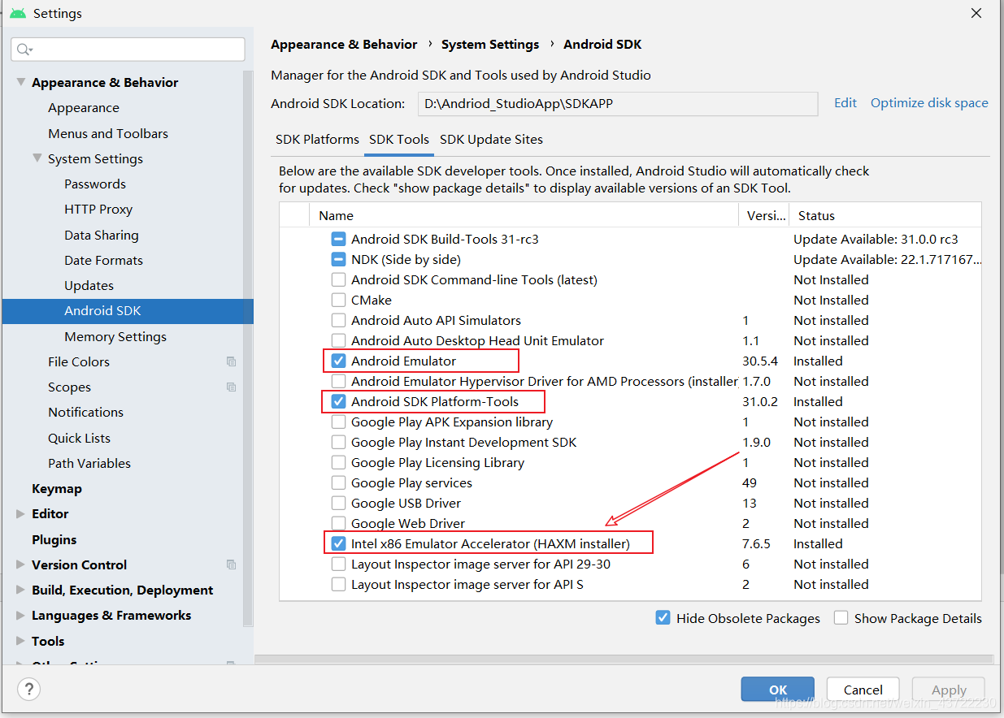Expand Build, Execution, Deployment node
Image resolution: width=1004 pixels, height=718 pixels.
coord(20,590)
